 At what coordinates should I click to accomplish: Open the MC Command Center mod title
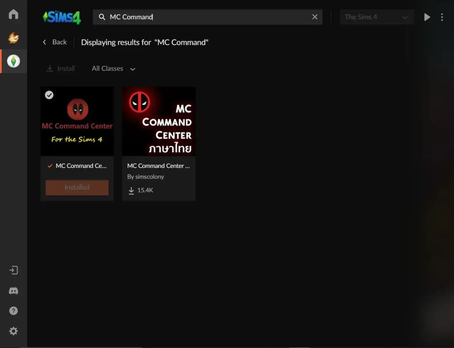tap(81, 166)
